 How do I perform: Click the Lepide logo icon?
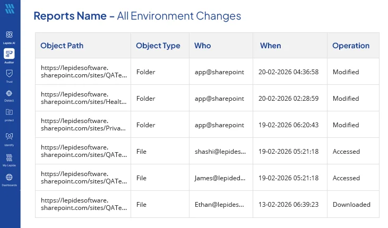tap(10, 8)
